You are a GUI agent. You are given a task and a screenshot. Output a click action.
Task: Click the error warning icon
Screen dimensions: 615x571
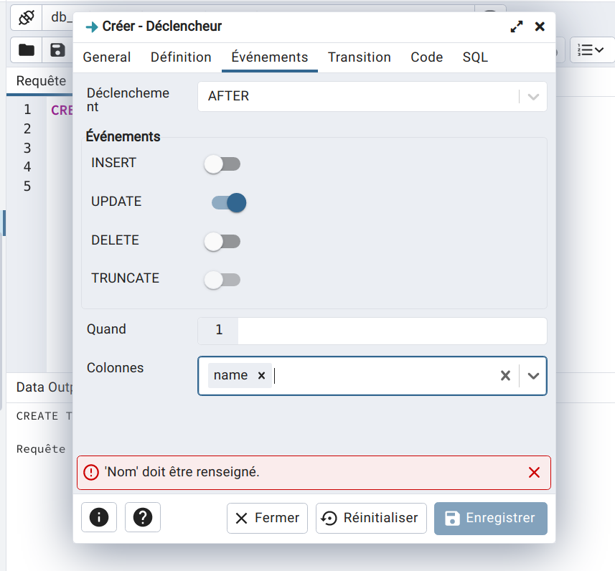click(91, 473)
